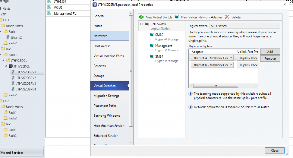The width and height of the screenshot is (293, 158).
Task: Click the JTHVS2DSRV1 host server icon
Action: pos(13,72)
